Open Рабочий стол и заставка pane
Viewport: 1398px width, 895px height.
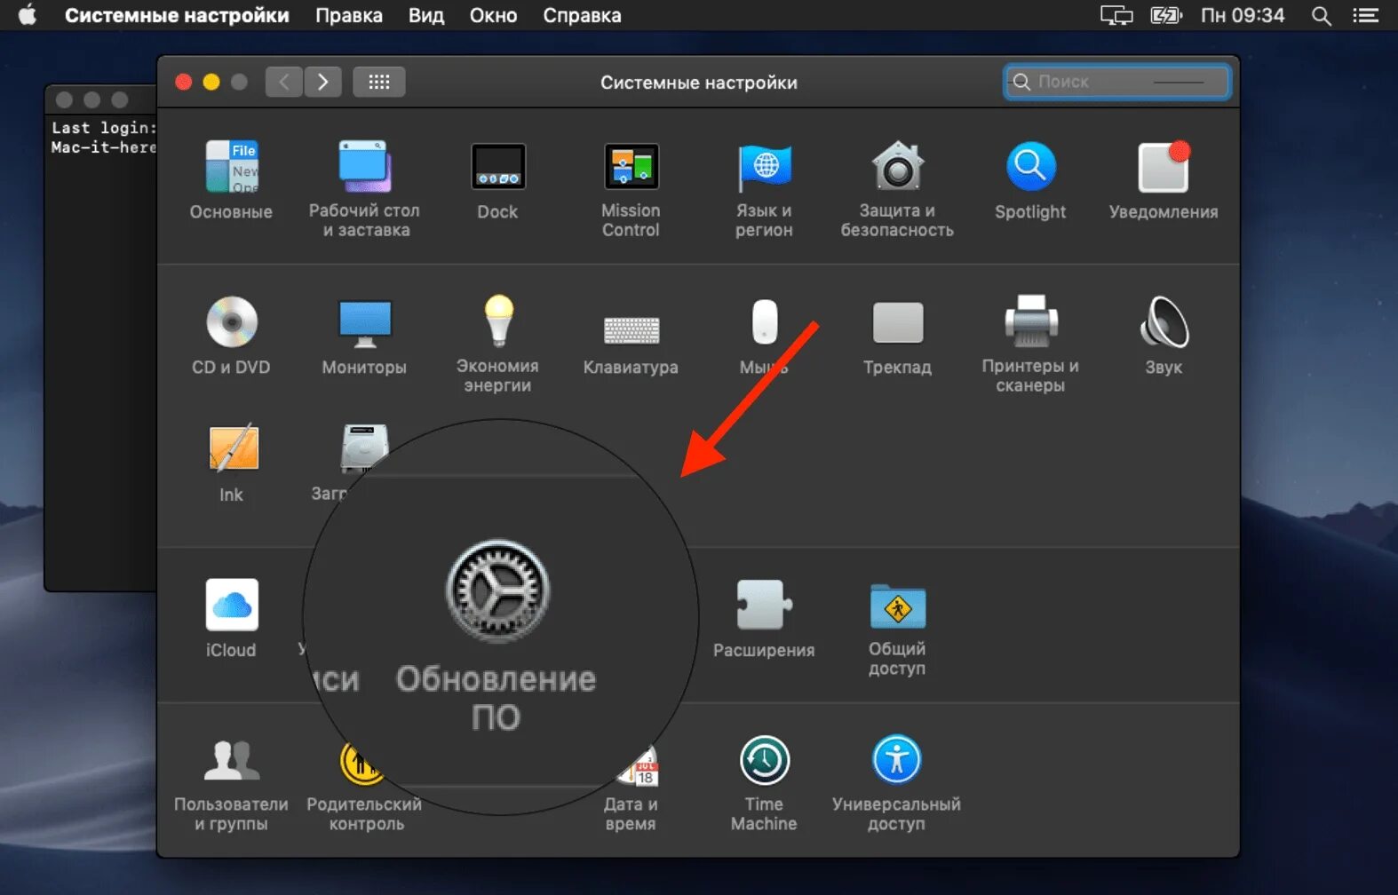pos(364,188)
